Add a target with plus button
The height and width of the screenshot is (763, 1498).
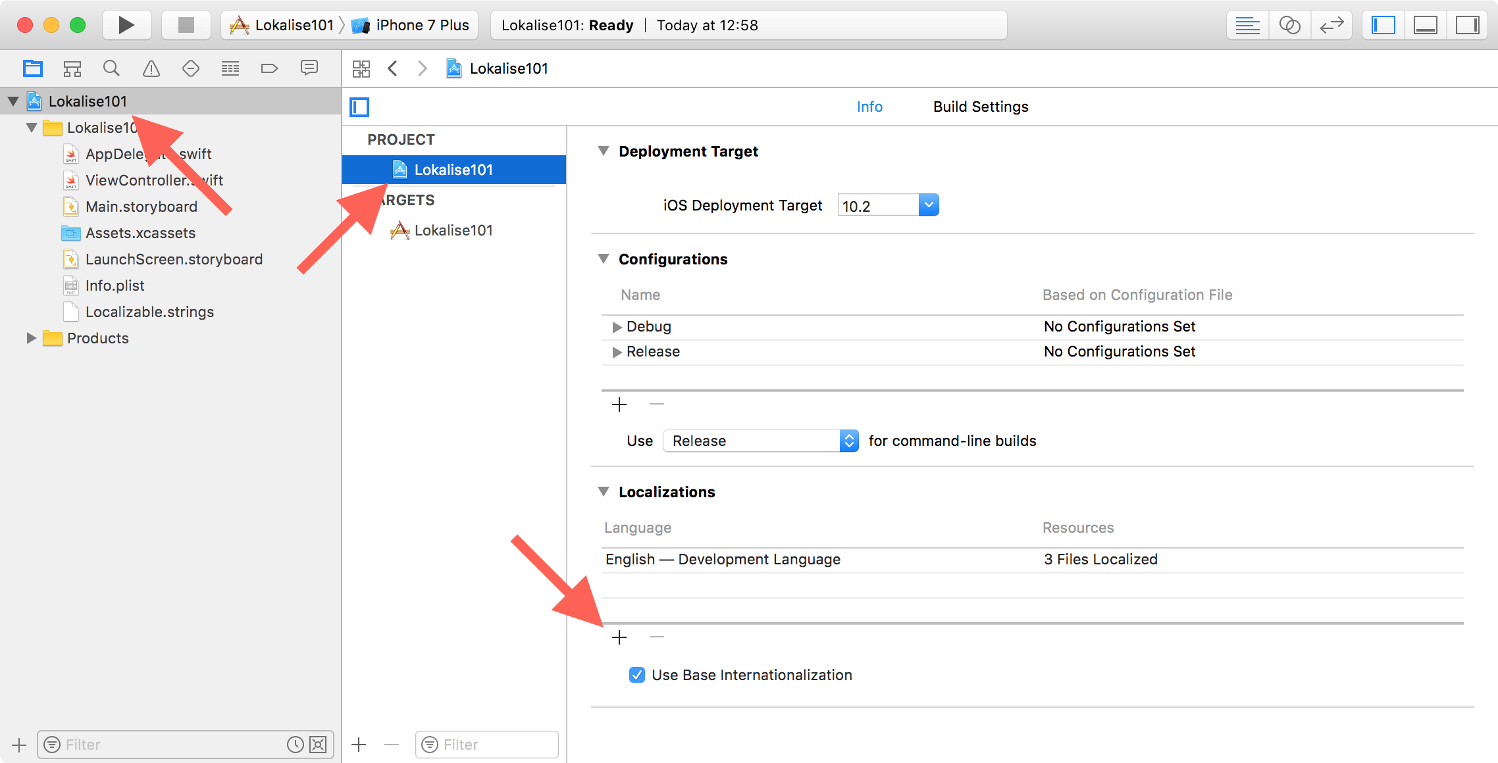tap(359, 745)
